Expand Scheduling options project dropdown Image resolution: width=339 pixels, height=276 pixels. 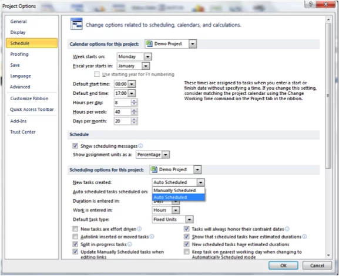197,170
